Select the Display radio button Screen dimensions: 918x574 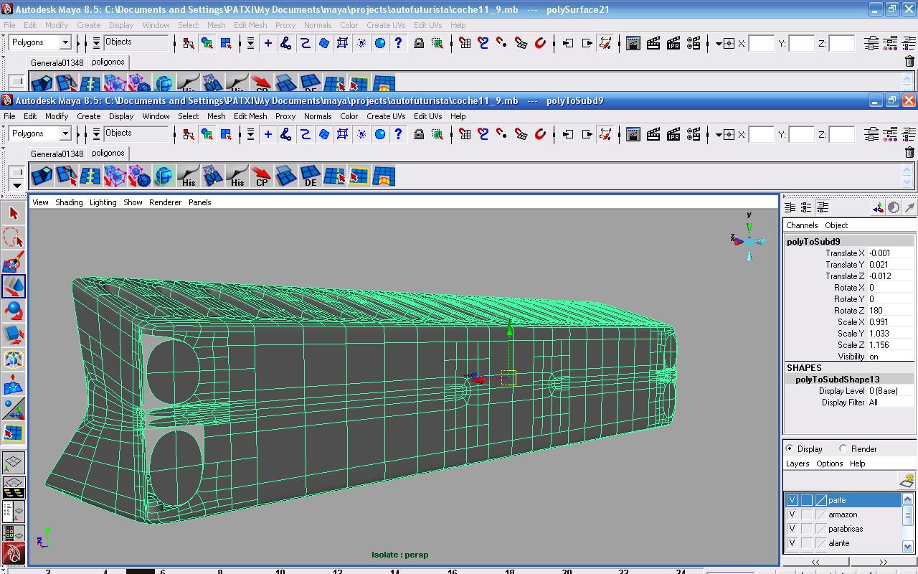coord(790,448)
